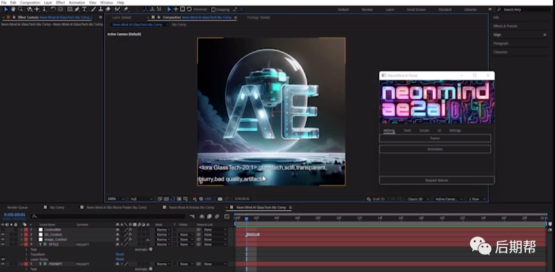Open the Full resolution dropdown
555x272 pixels.
[x=141, y=199]
